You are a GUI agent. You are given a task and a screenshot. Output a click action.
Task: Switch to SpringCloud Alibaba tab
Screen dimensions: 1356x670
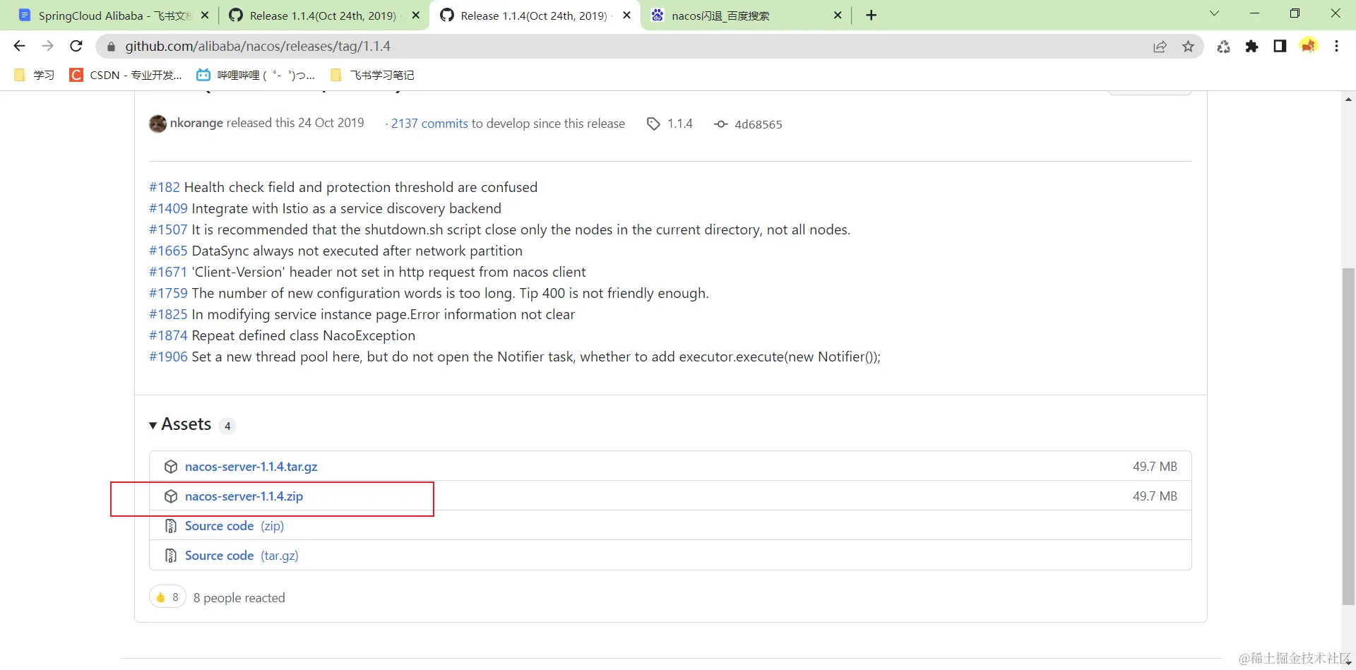114,16
